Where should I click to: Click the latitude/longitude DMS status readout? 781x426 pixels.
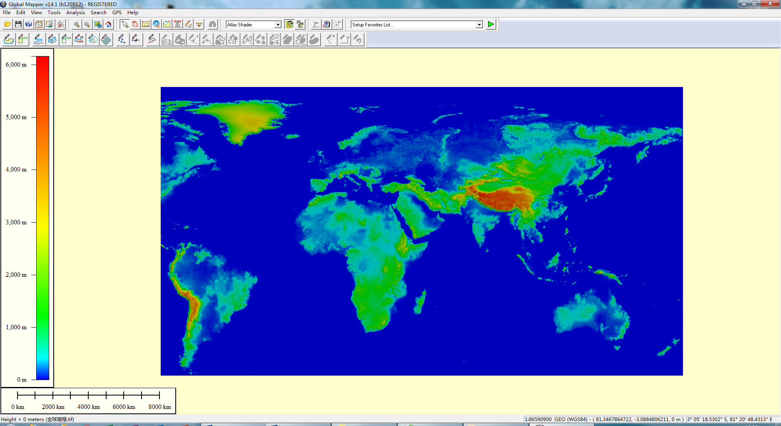pos(730,419)
